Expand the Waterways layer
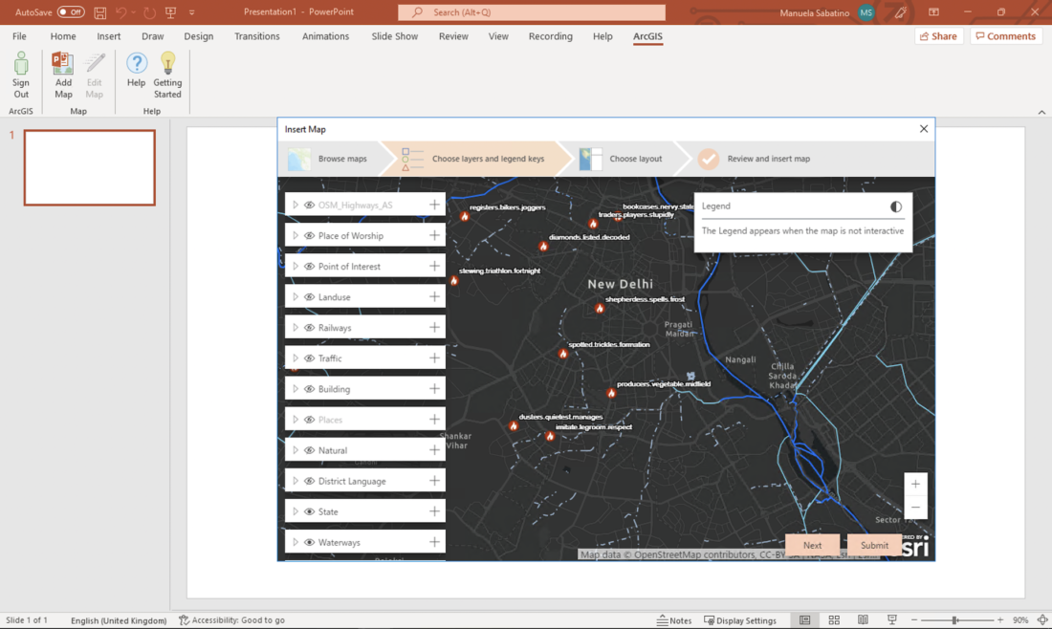This screenshot has height=629, width=1052. tap(296, 542)
